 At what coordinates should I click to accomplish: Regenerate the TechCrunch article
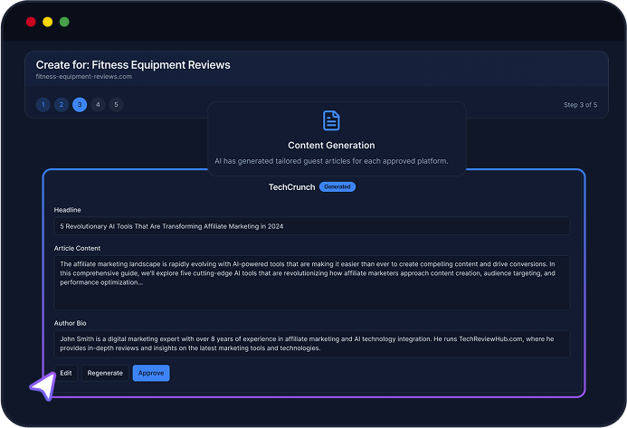[105, 373]
